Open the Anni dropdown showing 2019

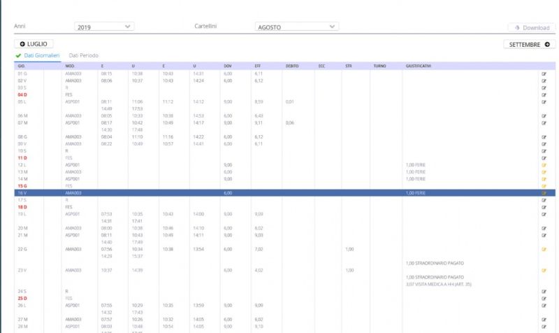click(104, 27)
